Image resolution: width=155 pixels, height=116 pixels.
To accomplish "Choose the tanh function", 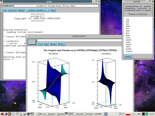I will tap(128, 47).
